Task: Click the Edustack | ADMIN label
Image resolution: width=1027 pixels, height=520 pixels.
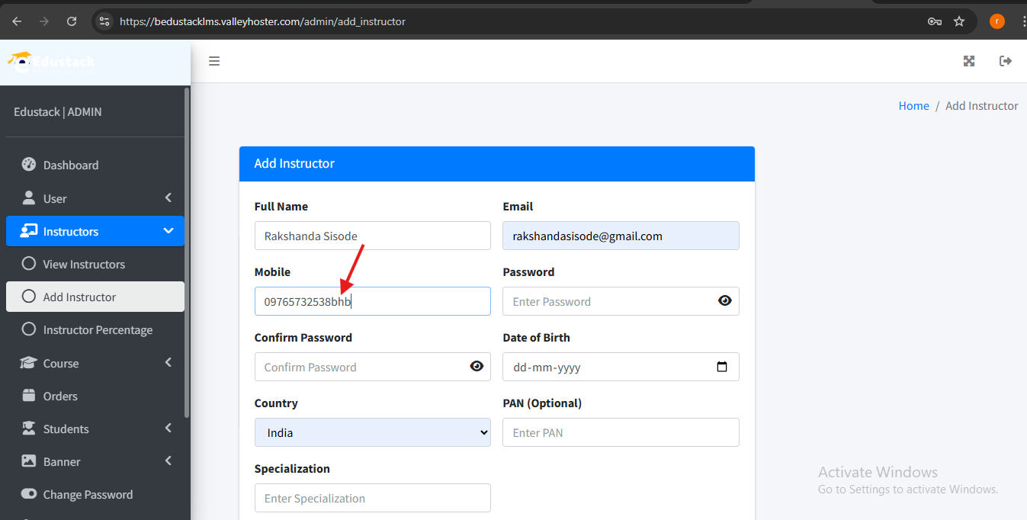Action: pyautogui.click(x=58, y=112)
